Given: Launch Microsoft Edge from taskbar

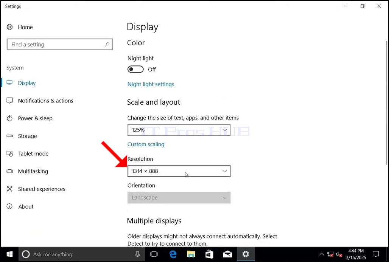Looking at the screenshot, I should click(173, 254).
